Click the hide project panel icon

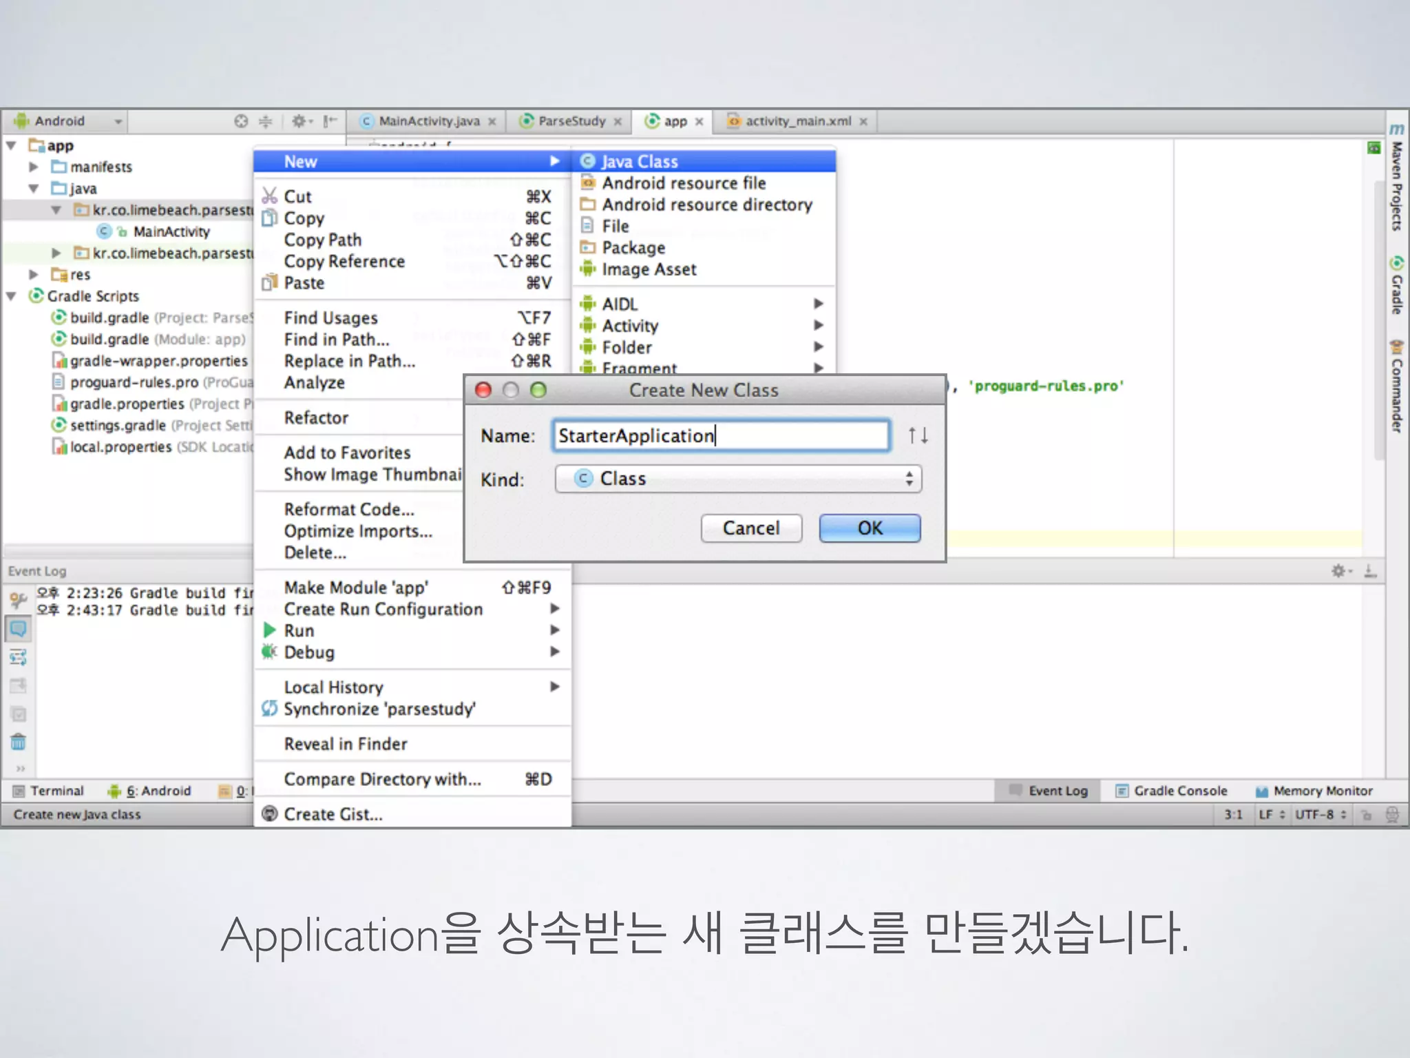click(x=330, y=121)
